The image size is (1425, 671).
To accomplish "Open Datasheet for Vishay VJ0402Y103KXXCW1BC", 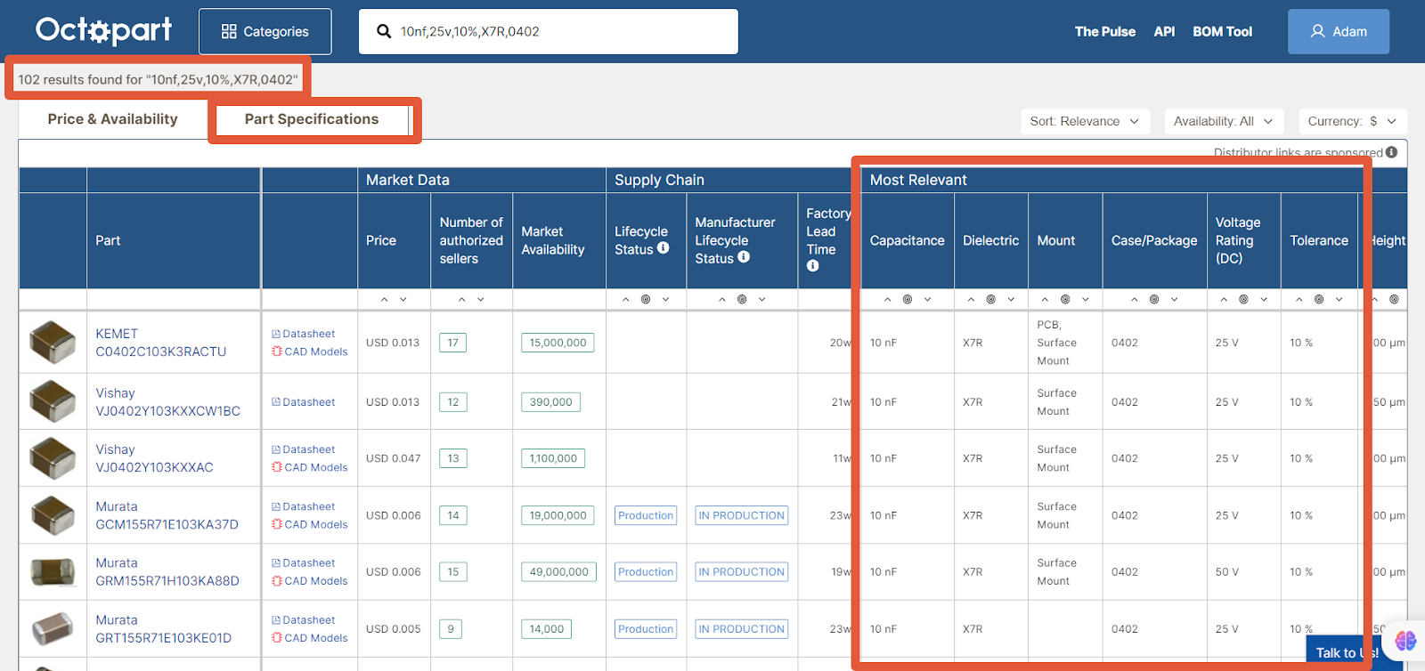I will point(304,402).
